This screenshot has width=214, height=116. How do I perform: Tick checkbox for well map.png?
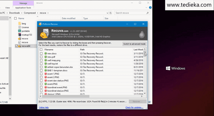(x=41, y=60)
